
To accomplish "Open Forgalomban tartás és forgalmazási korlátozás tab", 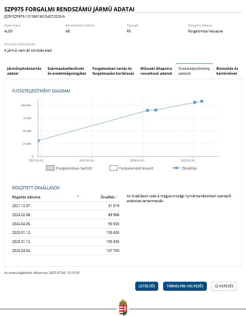I will tap(113, 71).
